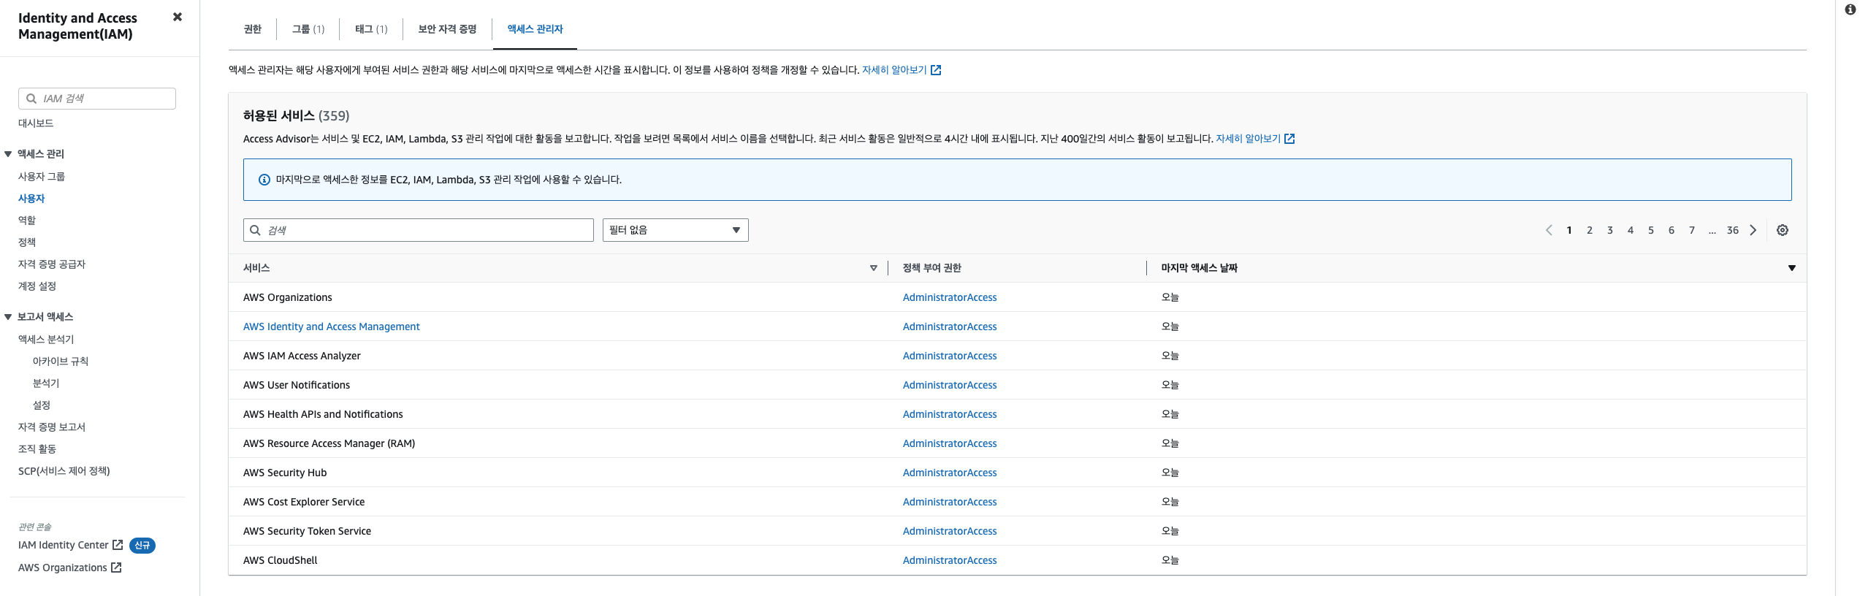Switch to the 권한 tab
The image size is (1860, 596).
tap(252, 29)
